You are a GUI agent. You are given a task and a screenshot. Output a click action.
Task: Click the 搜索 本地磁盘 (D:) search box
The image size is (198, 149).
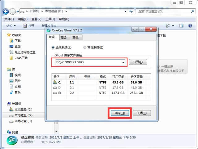164,12
